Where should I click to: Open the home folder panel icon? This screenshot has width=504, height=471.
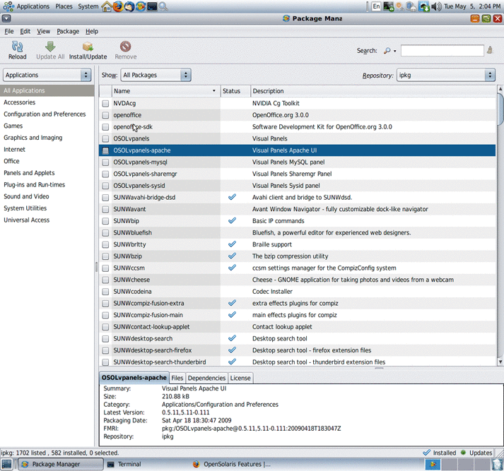coord(107,6)
